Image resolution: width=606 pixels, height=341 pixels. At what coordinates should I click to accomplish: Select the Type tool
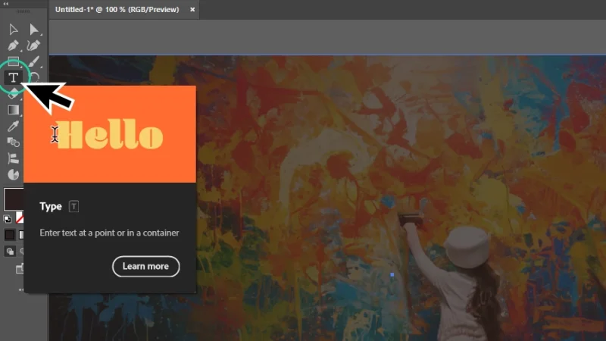tap(13, 77)
